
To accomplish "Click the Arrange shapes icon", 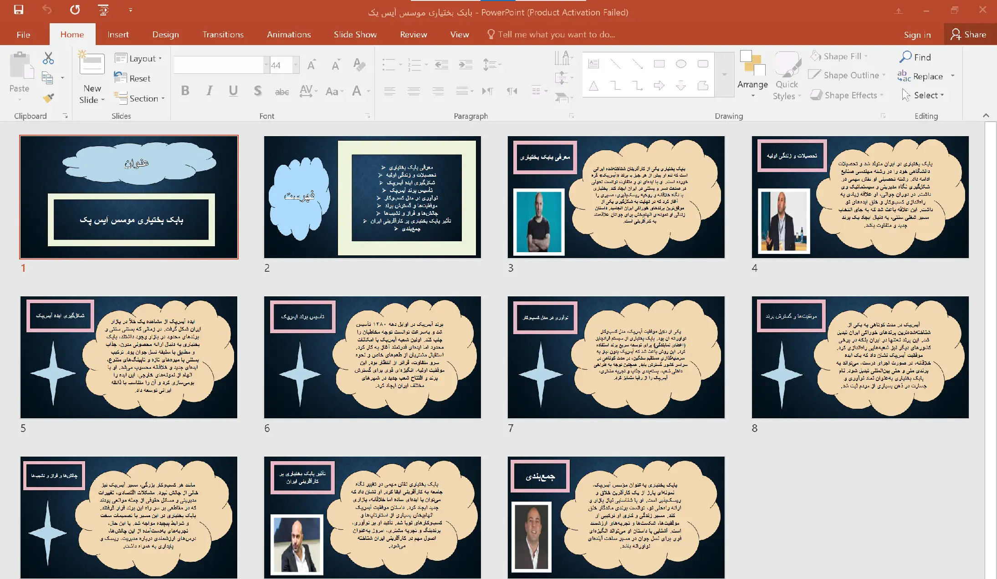I will 752,65.
